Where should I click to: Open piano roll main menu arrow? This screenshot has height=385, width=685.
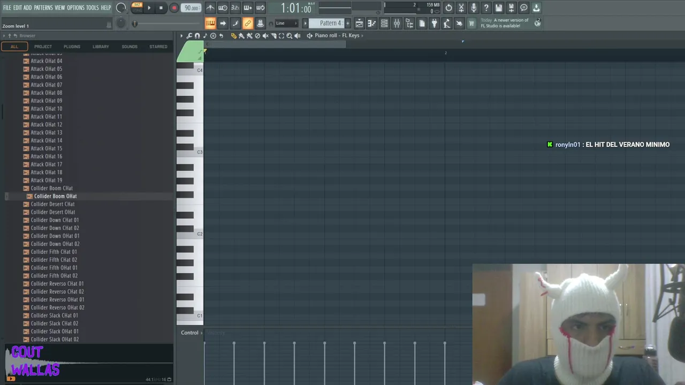click(181, 36)
